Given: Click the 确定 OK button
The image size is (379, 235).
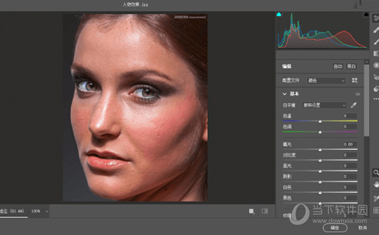Looking at the screenshot, I should [335, 228].
